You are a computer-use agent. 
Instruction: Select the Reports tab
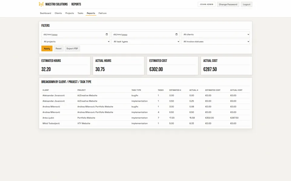click(x=91, y=13)
